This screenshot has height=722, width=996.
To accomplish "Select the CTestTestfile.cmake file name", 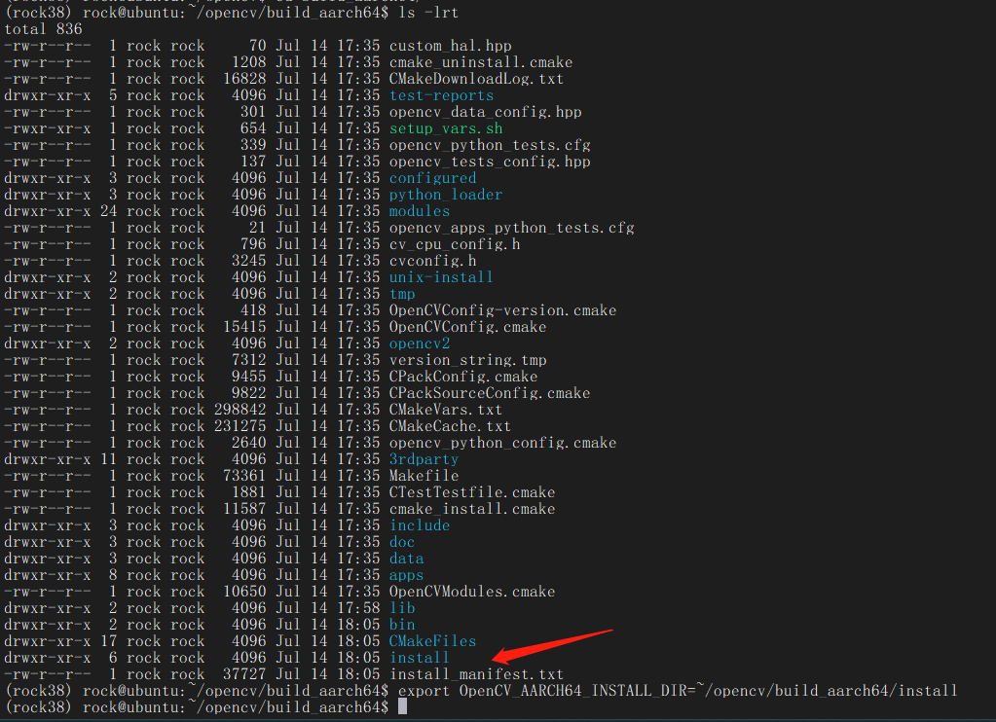I will coord(472,491).
